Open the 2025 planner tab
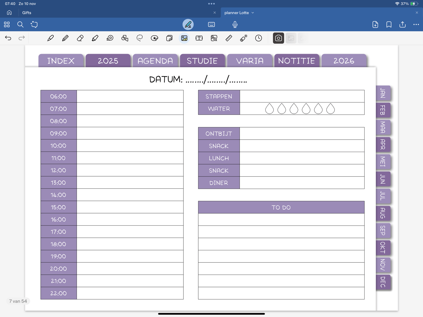 pyautogui.click(x=108, y=61)
